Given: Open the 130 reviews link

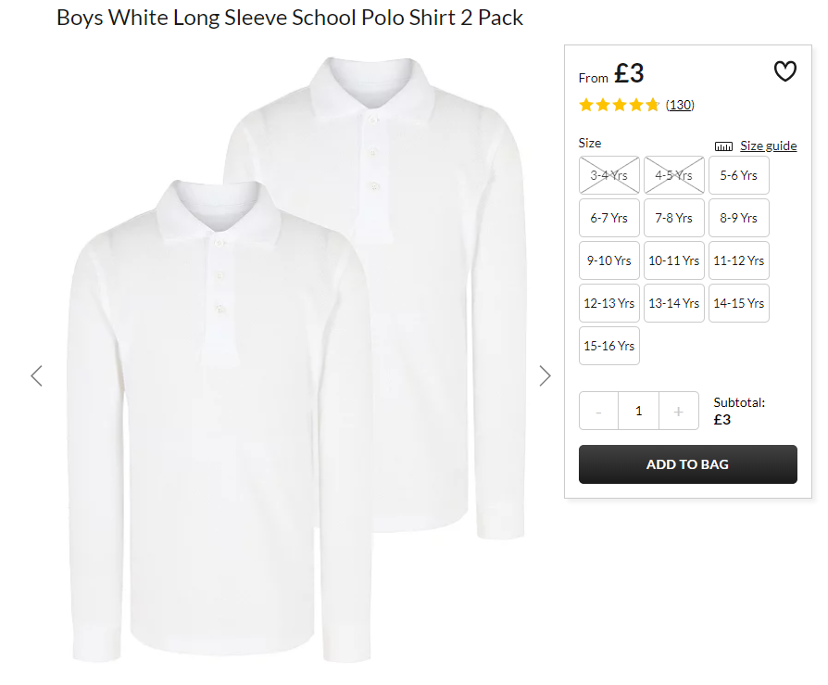Looking at the screenshot, I should coord(680,105).
